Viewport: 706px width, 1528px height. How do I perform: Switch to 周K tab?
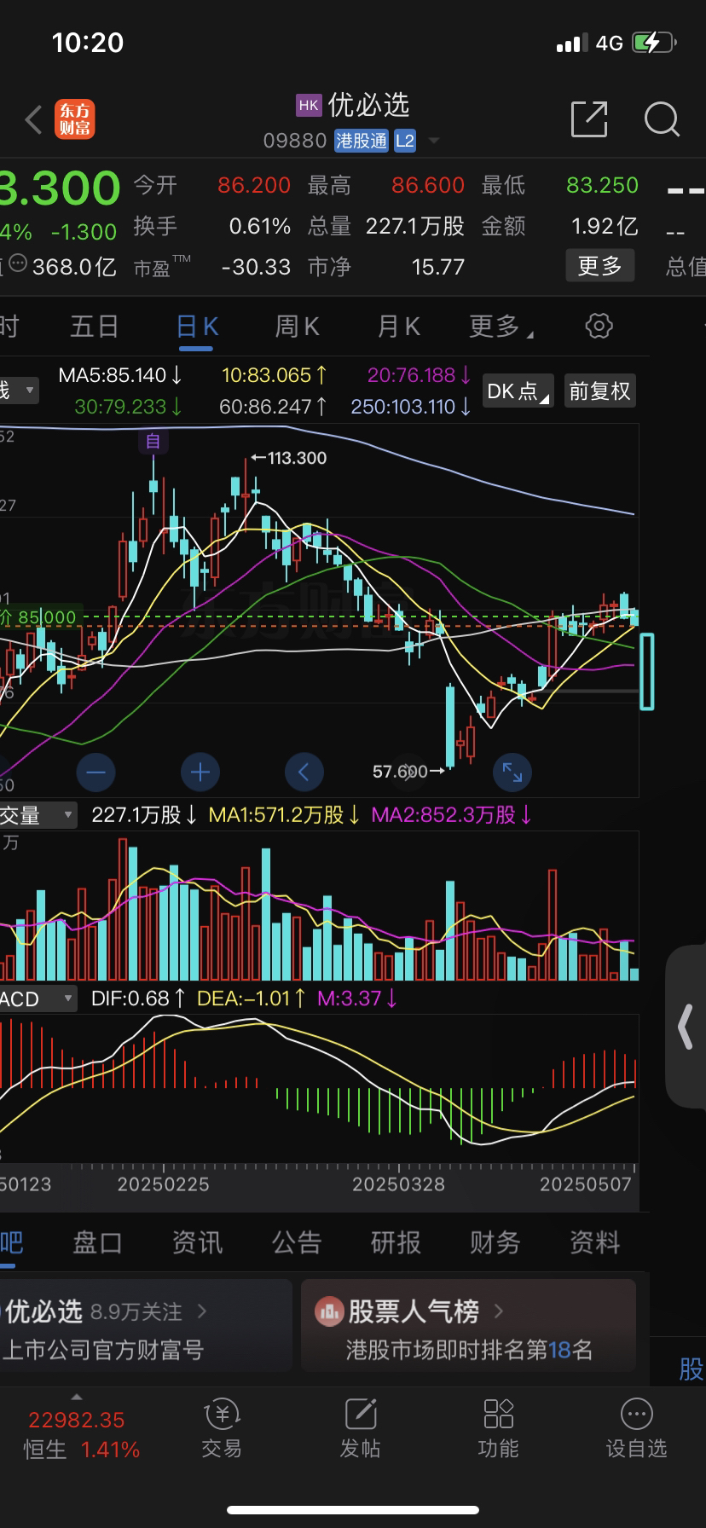tap(297, 326)
